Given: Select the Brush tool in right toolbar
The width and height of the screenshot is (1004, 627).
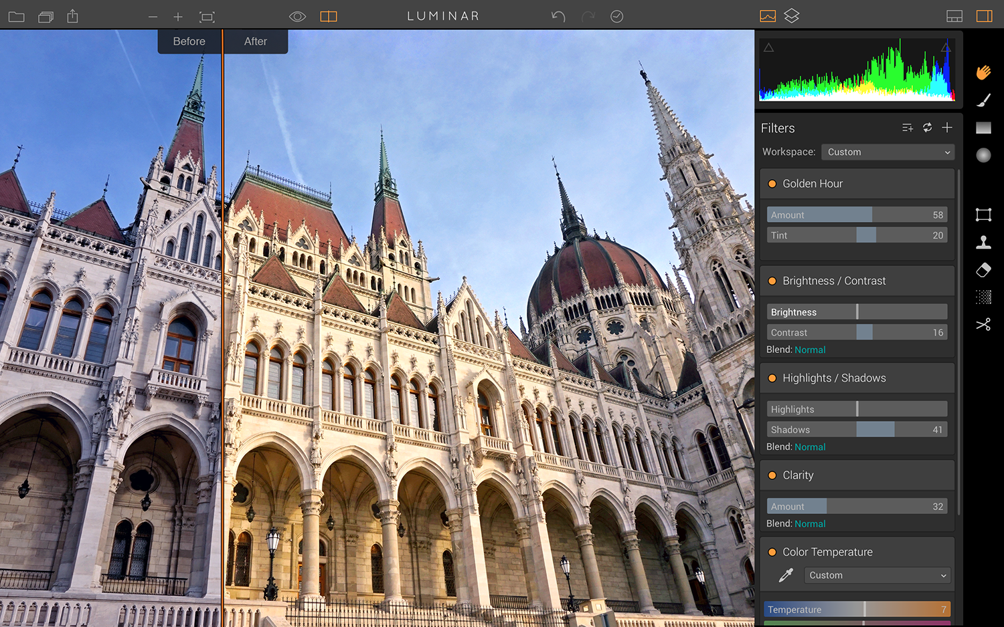Looking at the screenshot, I should point(983,100).
